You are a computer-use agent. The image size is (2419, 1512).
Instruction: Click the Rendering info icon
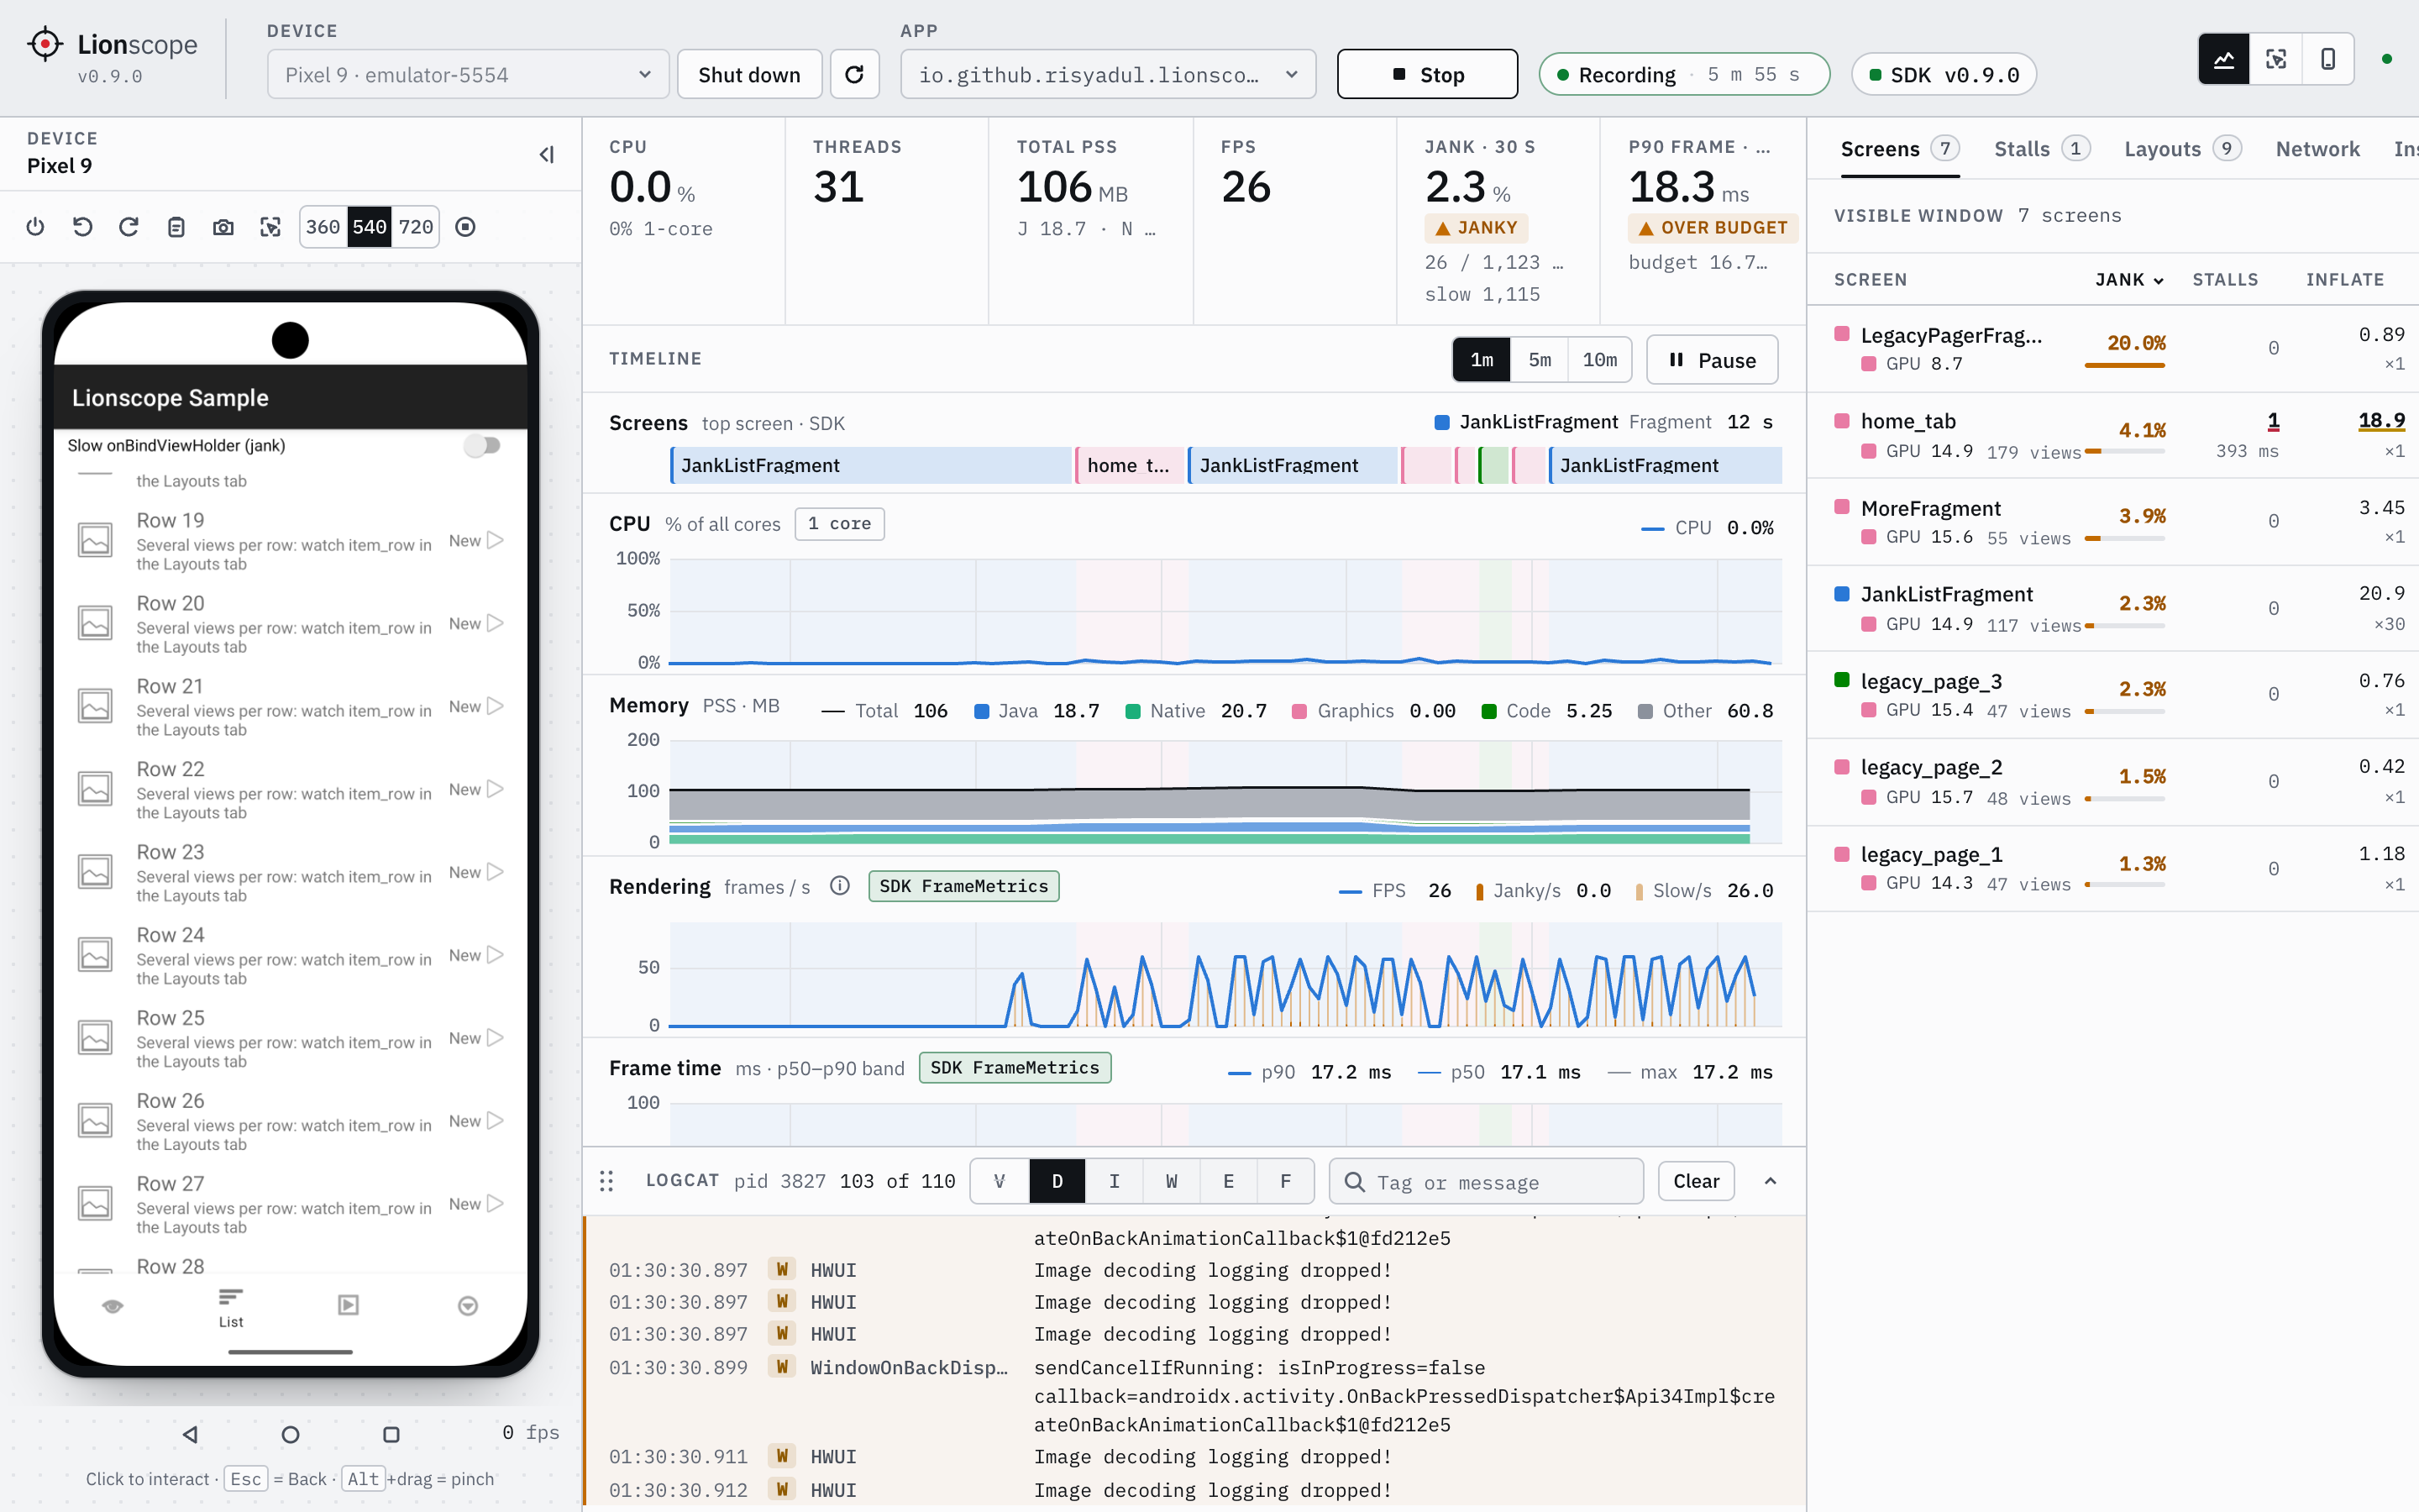(840, 886)
